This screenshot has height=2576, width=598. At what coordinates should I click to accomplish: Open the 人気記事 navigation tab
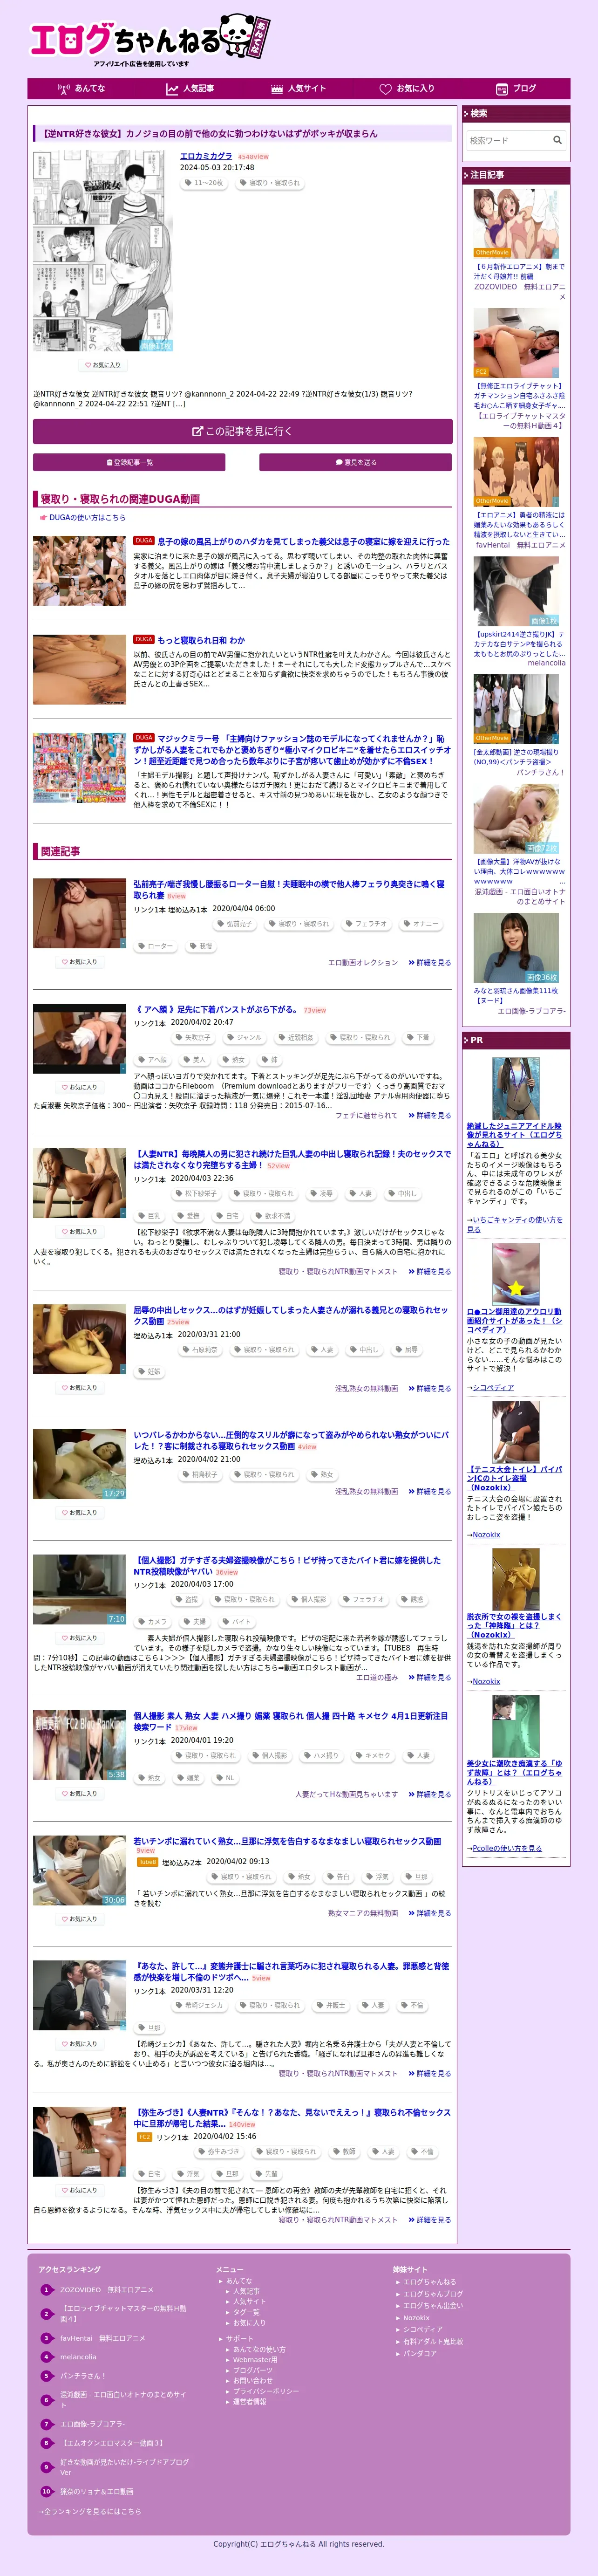(x=190, y=89)
